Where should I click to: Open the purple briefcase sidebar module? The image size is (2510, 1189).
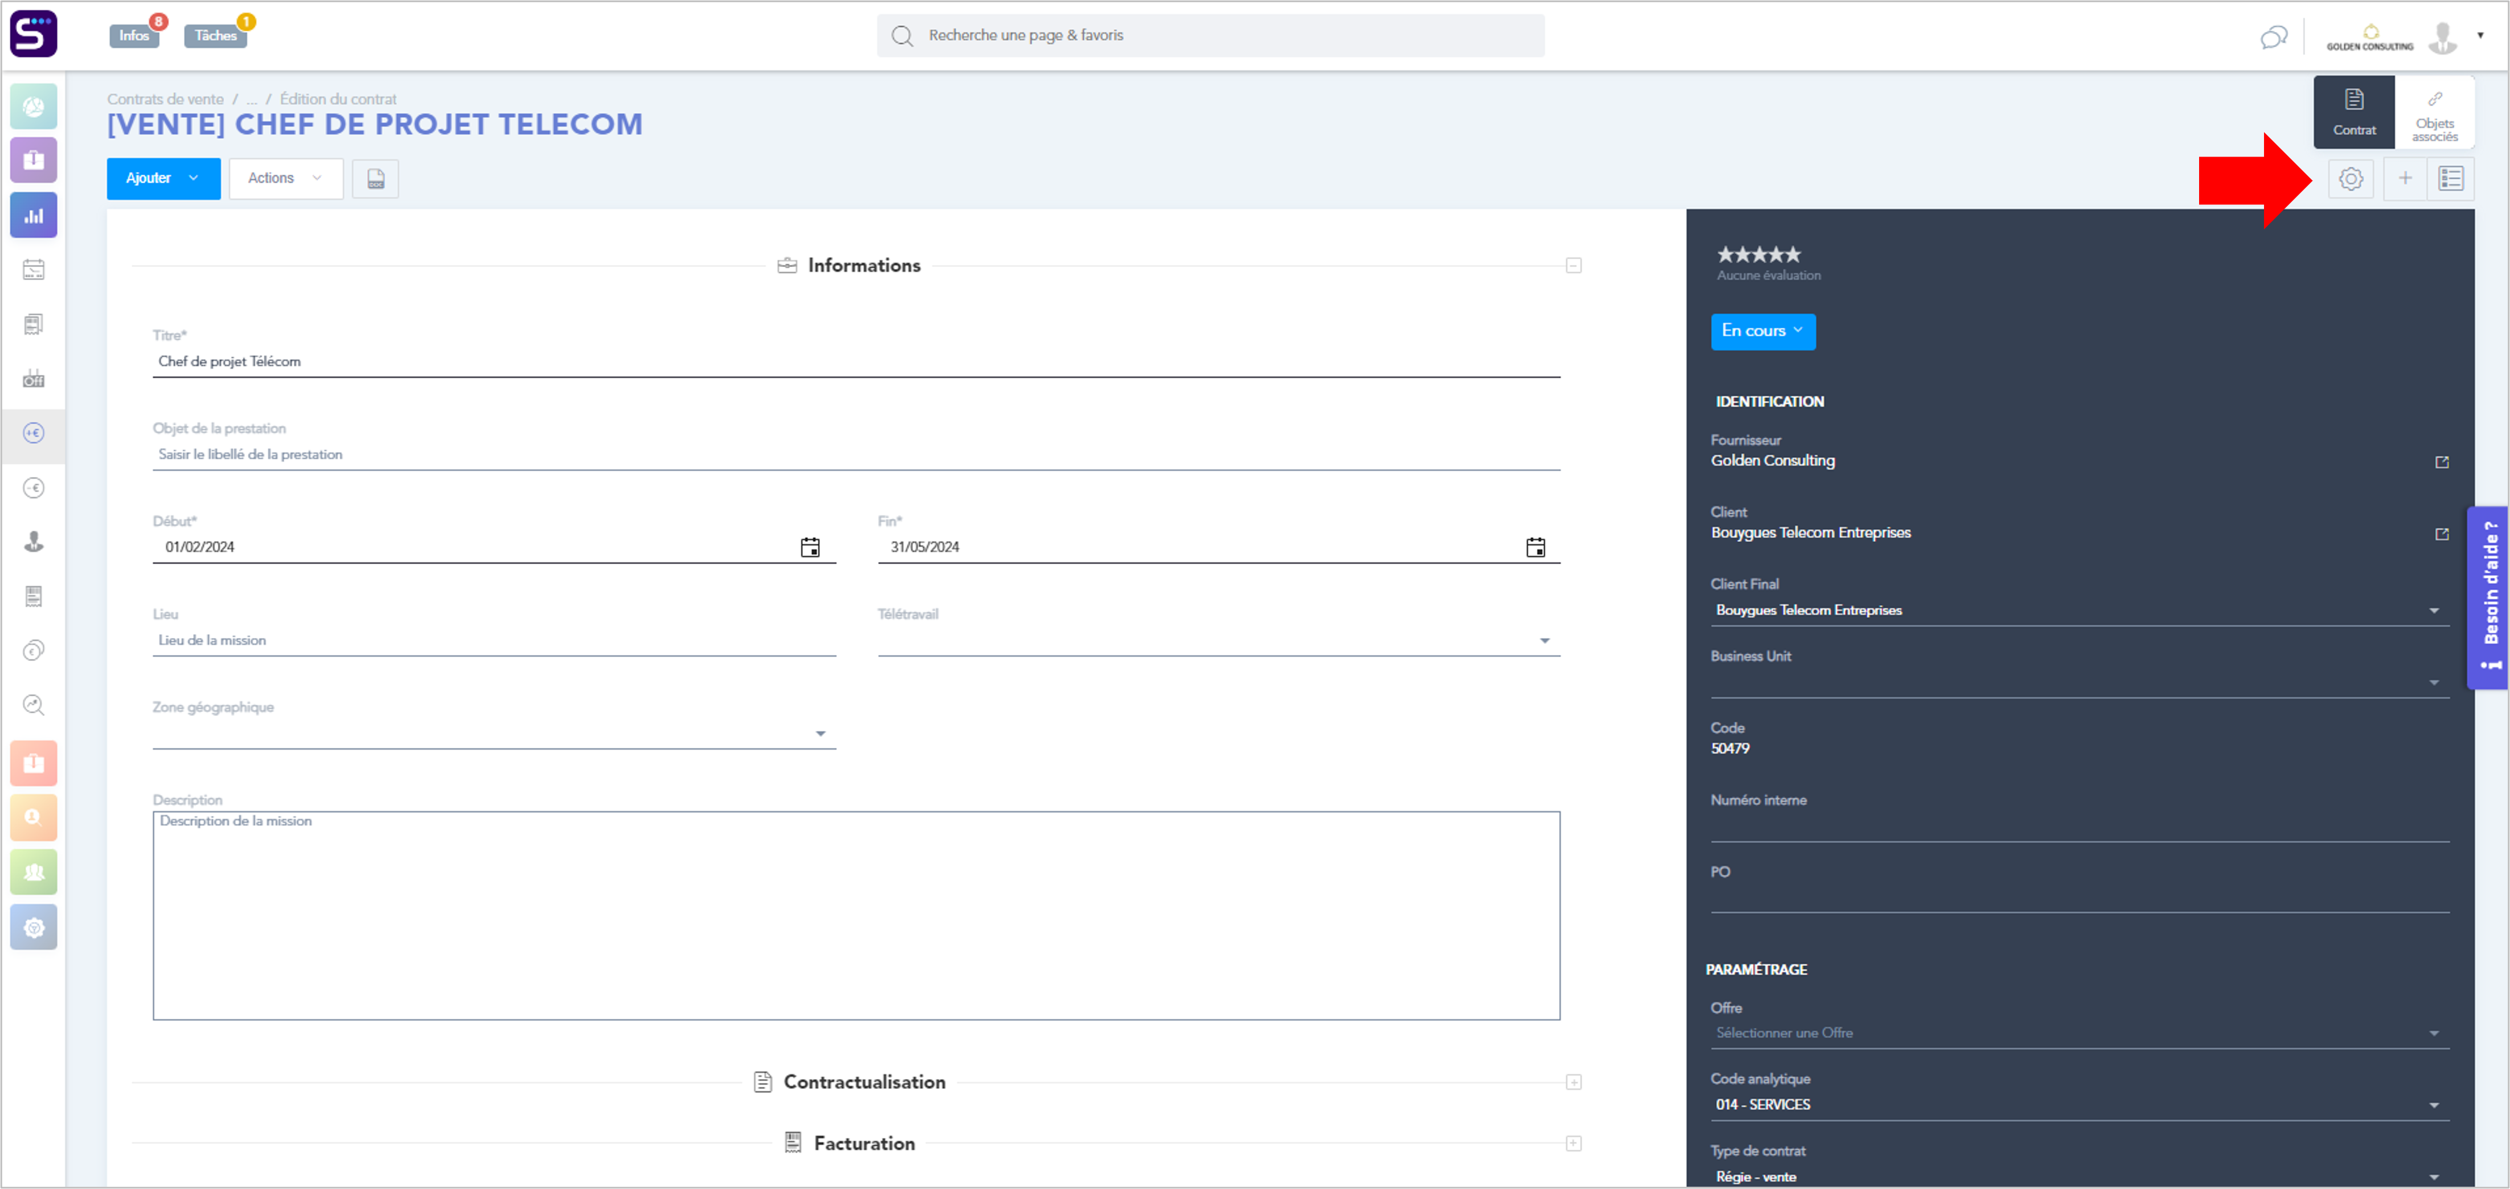[34, 160]
